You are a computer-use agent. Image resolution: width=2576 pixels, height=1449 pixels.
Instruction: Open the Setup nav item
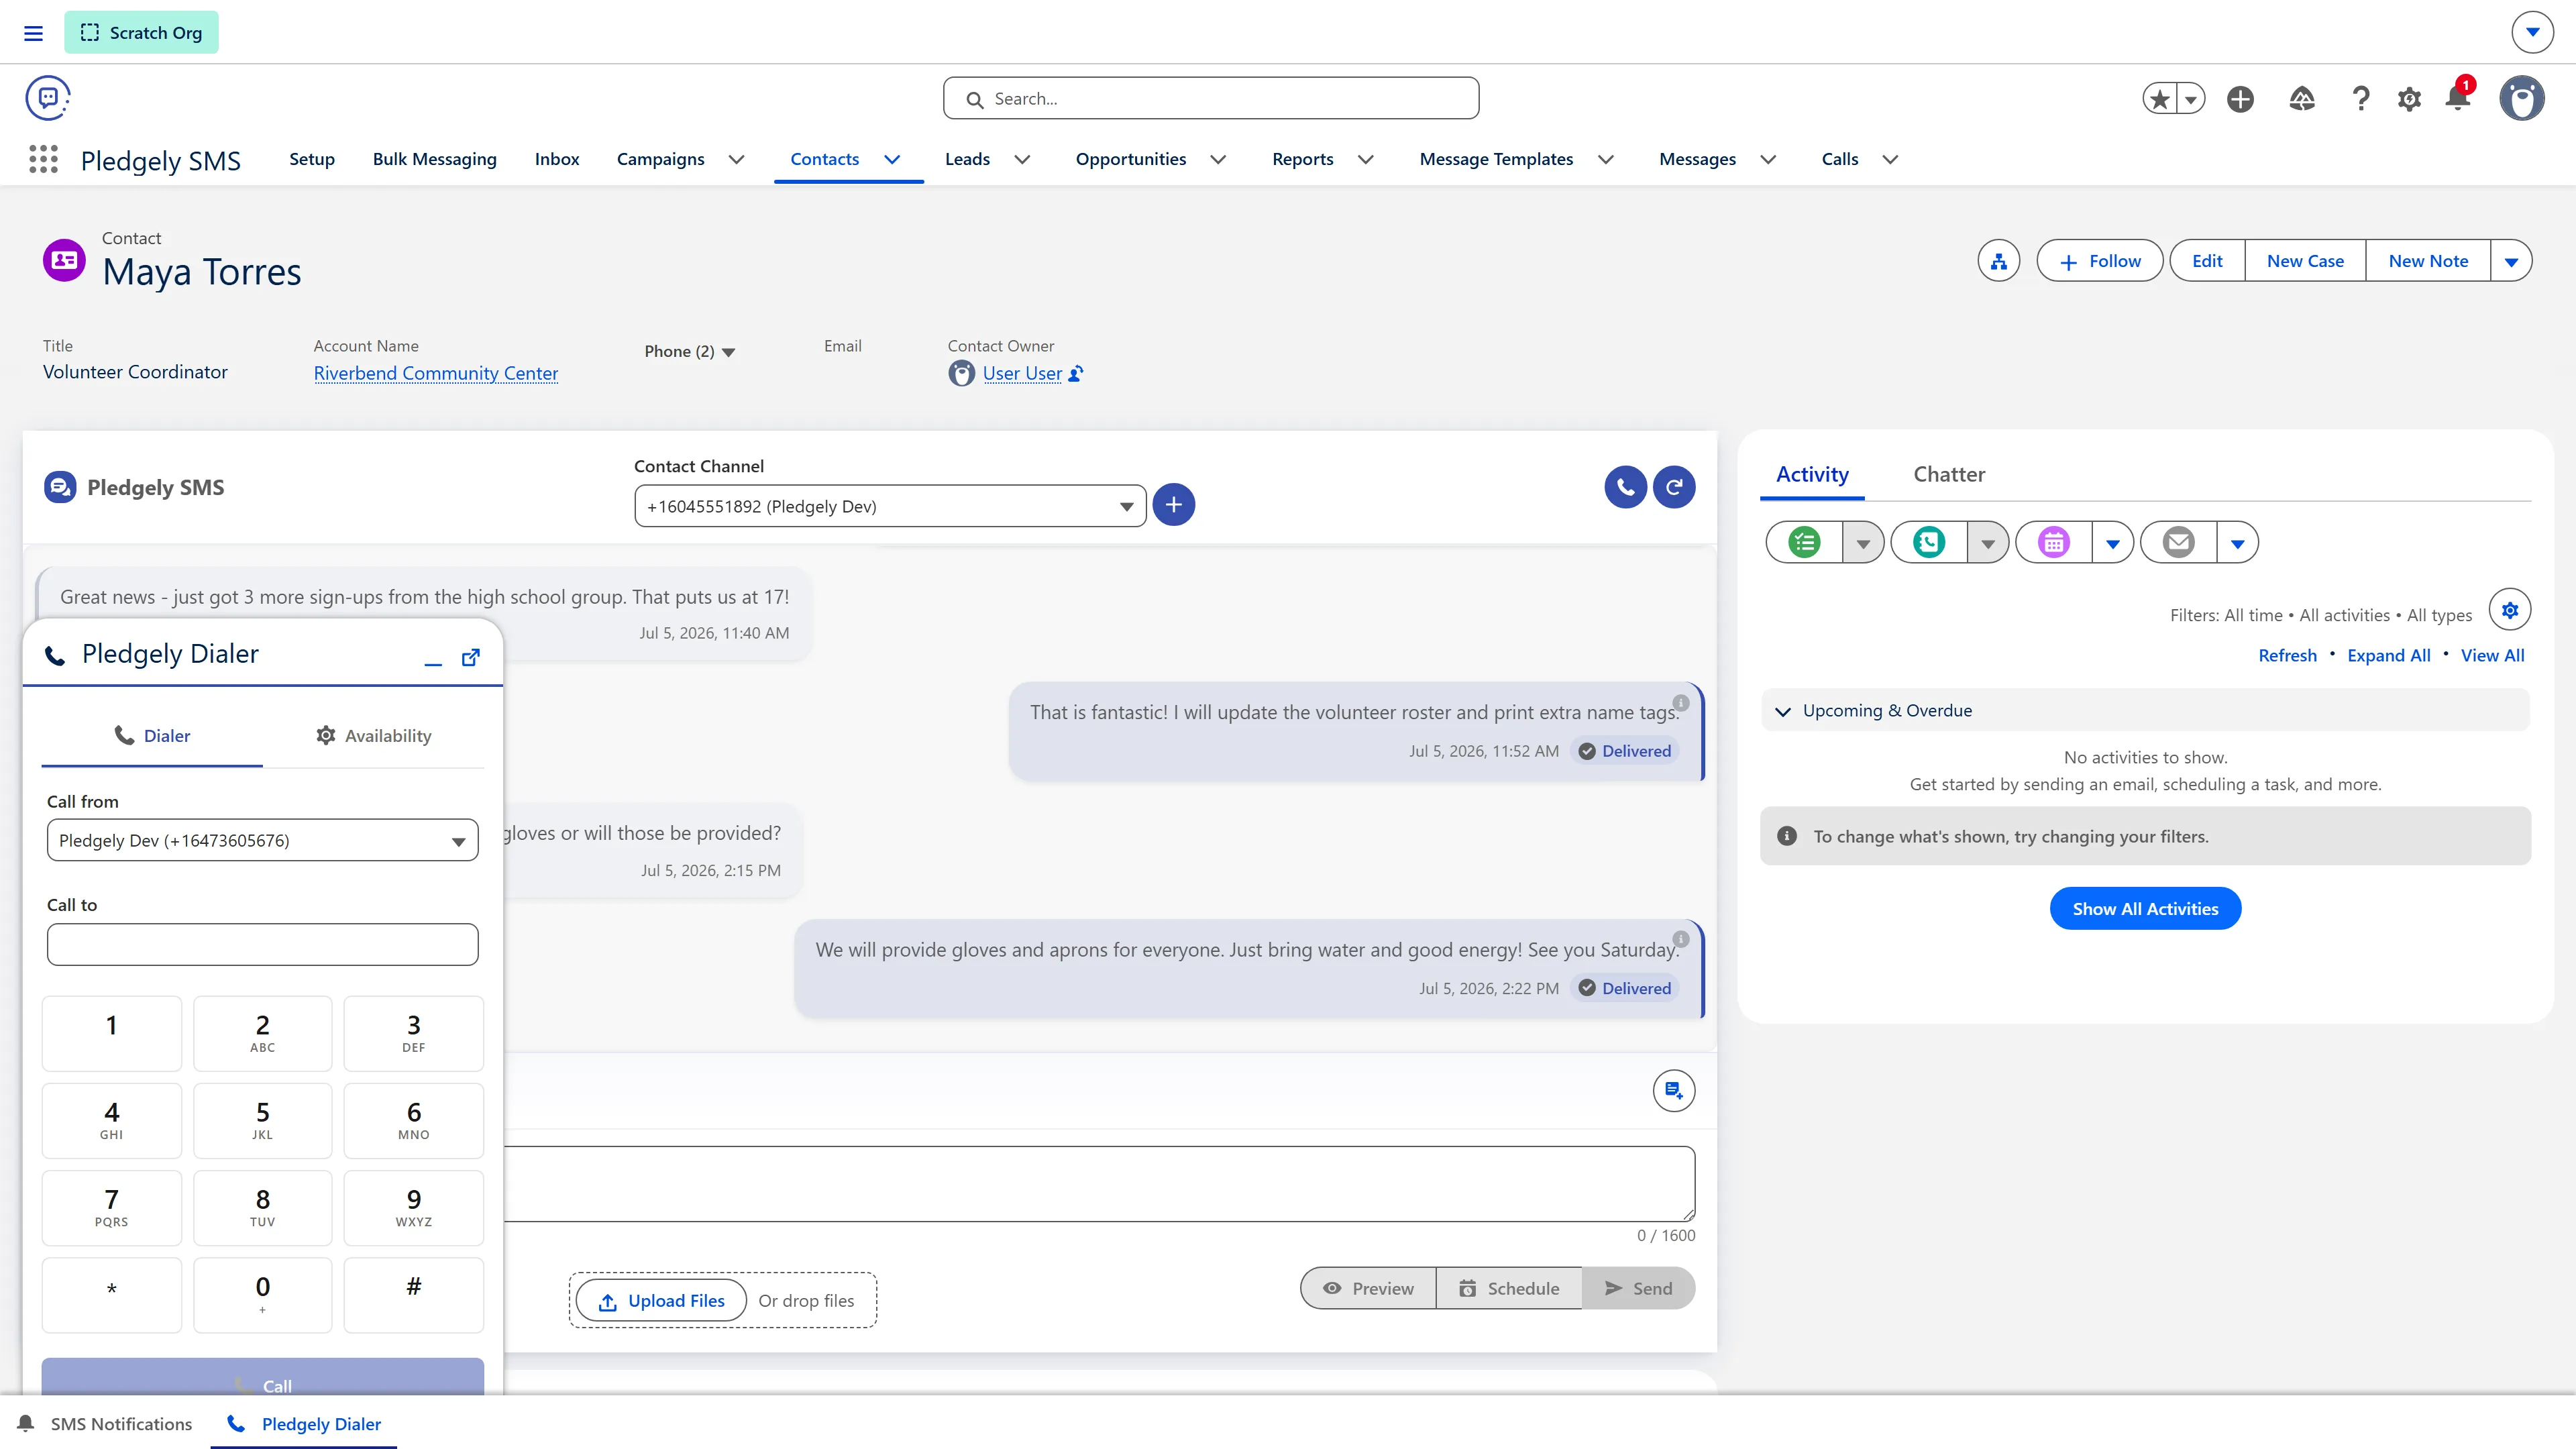click(312, 159)
